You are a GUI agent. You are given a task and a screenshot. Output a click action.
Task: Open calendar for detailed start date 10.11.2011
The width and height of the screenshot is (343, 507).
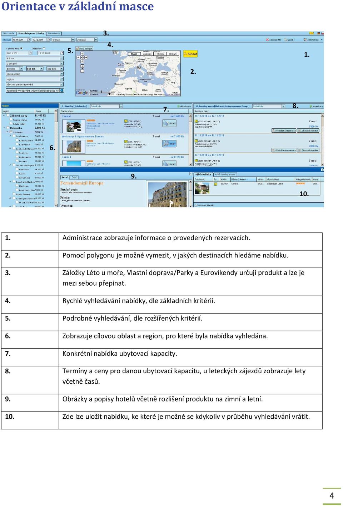click(30, 53)
